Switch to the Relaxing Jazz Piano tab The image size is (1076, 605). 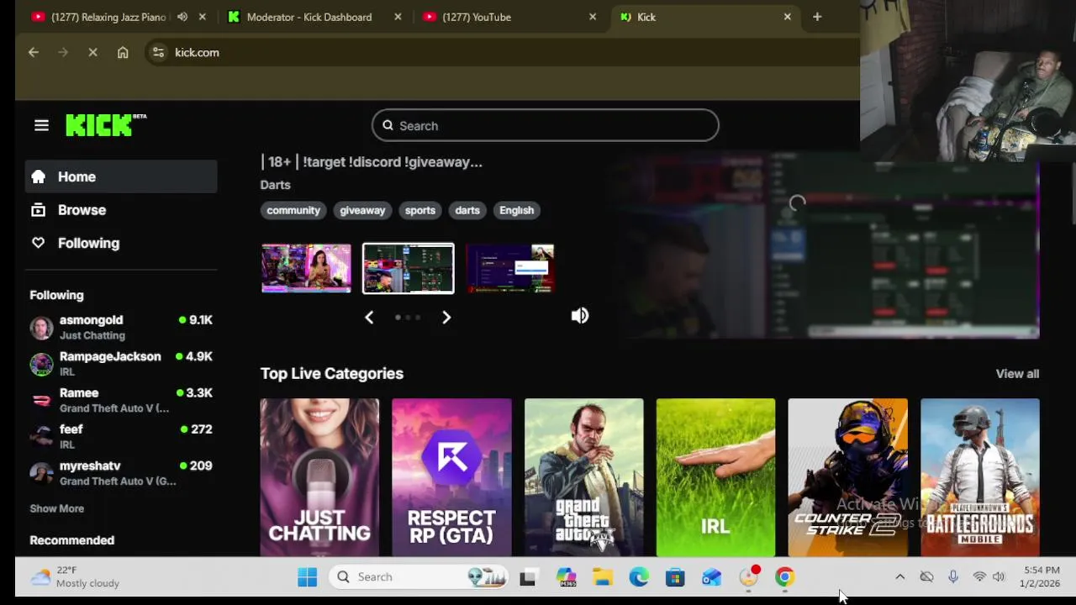click(x=108, y=17)
